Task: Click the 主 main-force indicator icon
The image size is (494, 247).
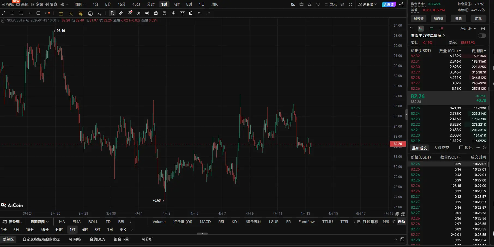Action: point(61,13)
